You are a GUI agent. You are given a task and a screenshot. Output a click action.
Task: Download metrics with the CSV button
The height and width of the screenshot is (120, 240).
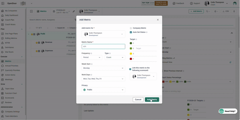click(x=225, y=11)
